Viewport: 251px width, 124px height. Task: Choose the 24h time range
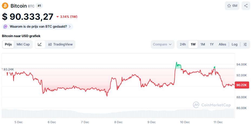pyautogui.click(x=183, y=44)
